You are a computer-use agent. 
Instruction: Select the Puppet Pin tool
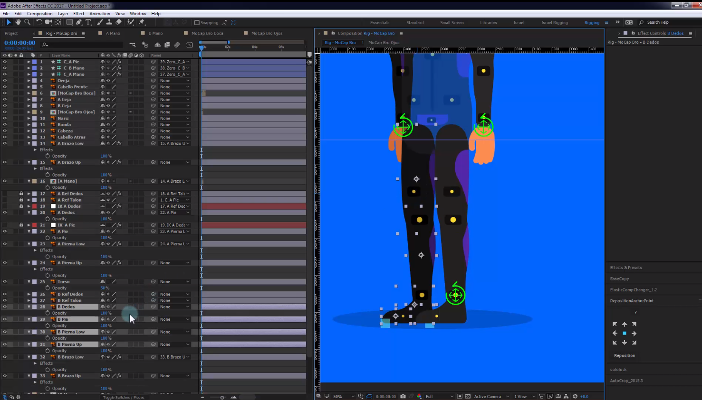(142, 22)
